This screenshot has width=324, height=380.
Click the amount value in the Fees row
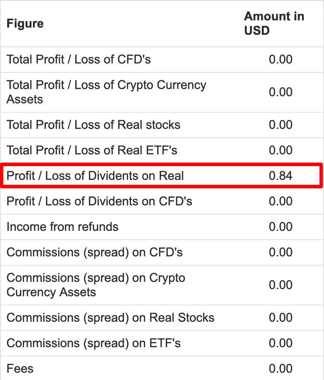click(x=280, y=369)
